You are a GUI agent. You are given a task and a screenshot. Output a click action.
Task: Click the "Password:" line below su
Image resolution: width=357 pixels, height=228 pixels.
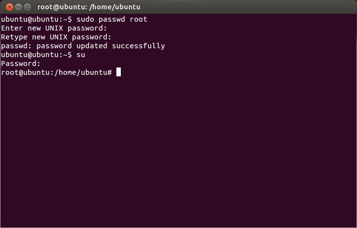tap(20, 64)
